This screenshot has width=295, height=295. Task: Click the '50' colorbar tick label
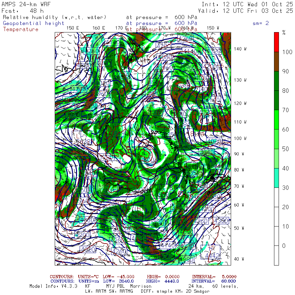tap(285, 149)
